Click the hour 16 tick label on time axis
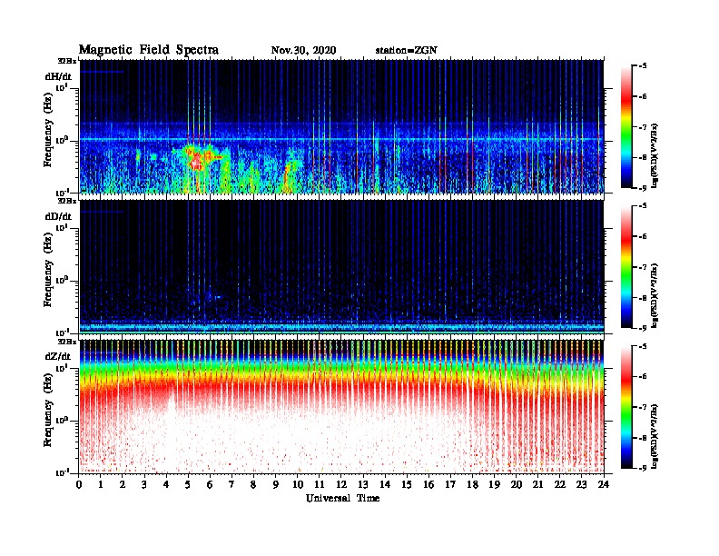719x556 pixels. click(428, 484)
